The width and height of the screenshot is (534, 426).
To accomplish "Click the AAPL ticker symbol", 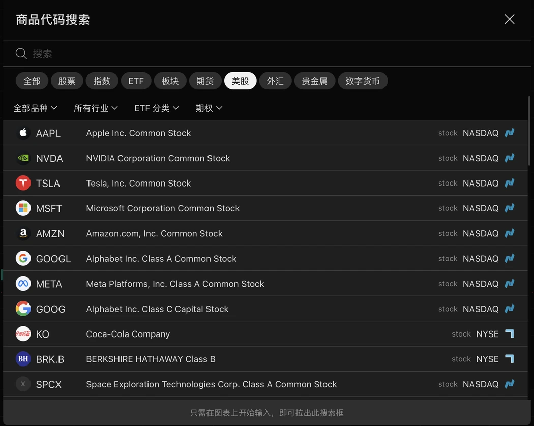I will coord(48,133).
